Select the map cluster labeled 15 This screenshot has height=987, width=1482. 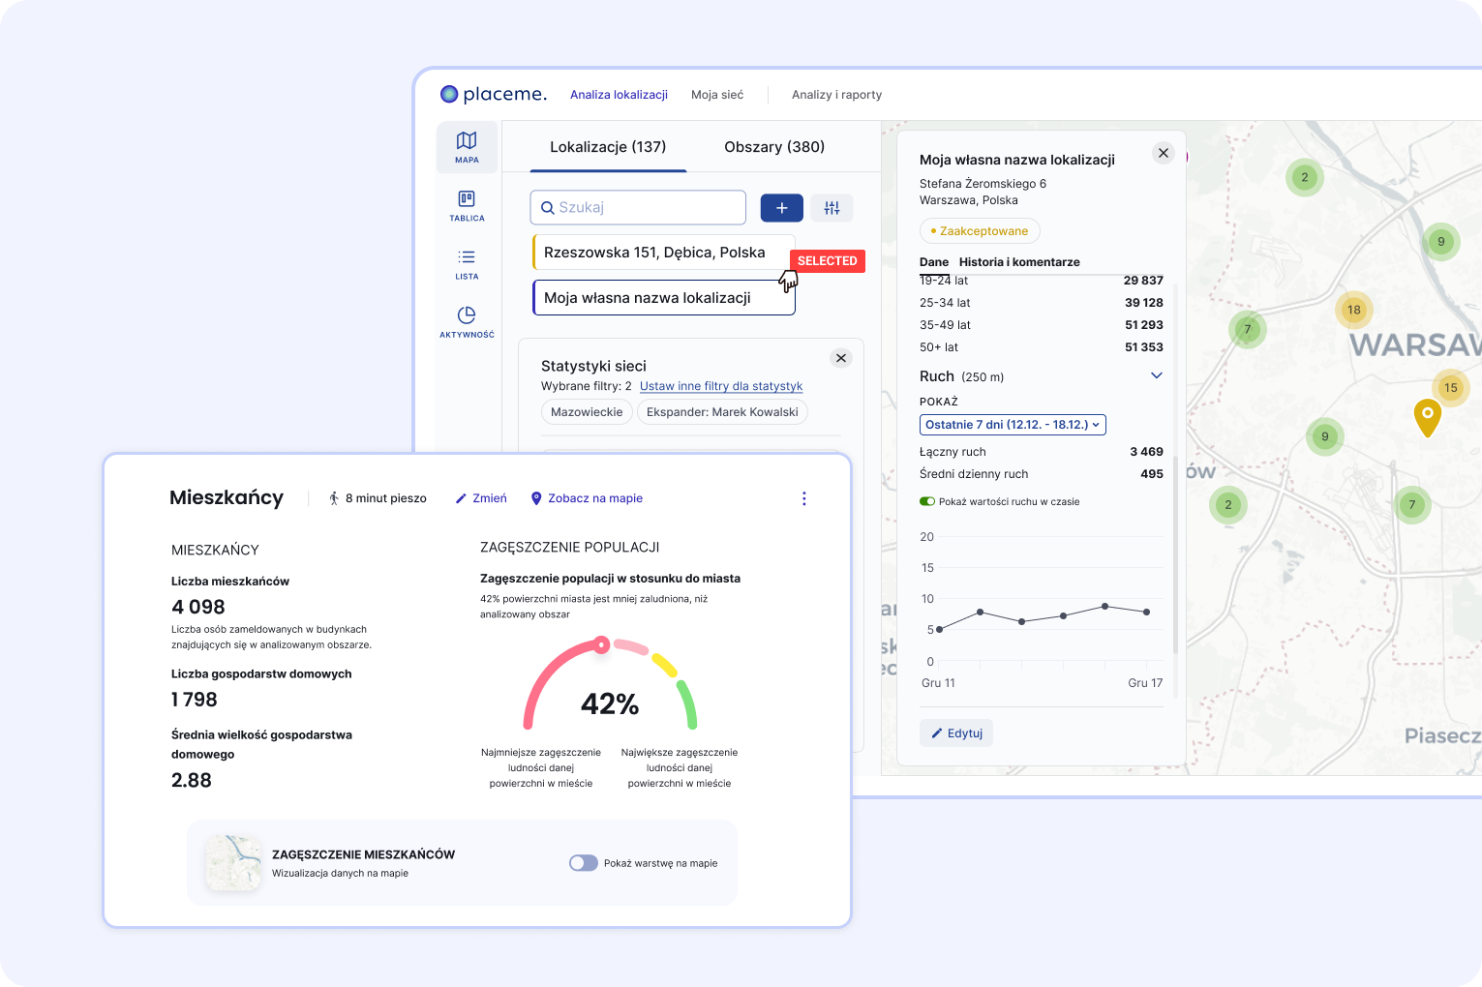click(x=1450, y=387)
